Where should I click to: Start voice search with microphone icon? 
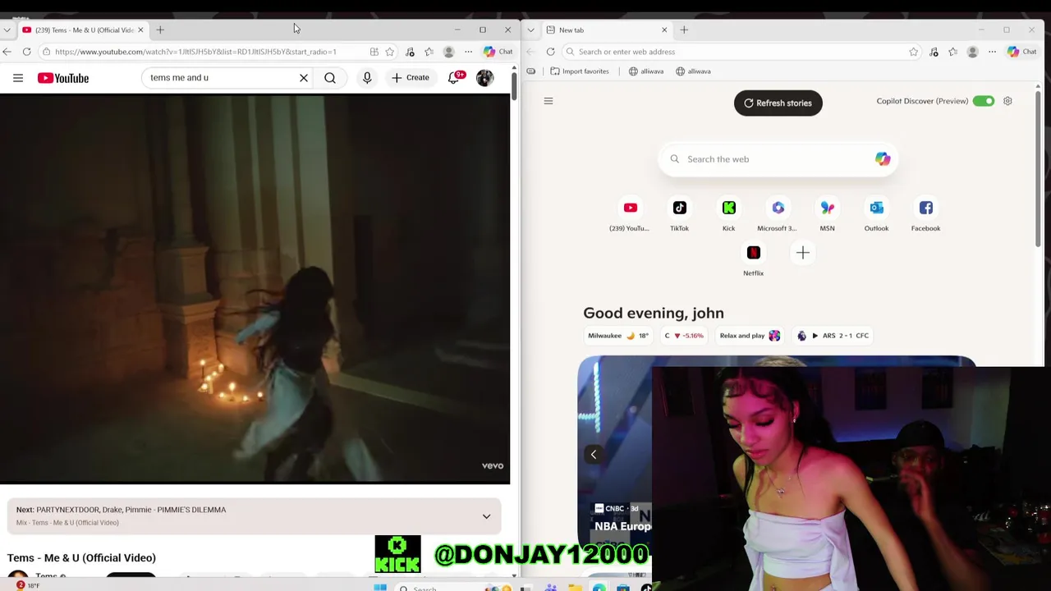[x=367, y=78]
